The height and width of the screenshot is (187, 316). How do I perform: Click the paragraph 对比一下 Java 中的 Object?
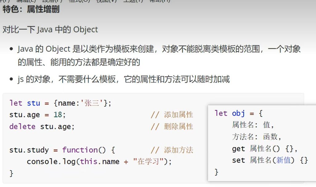point(50,30)
